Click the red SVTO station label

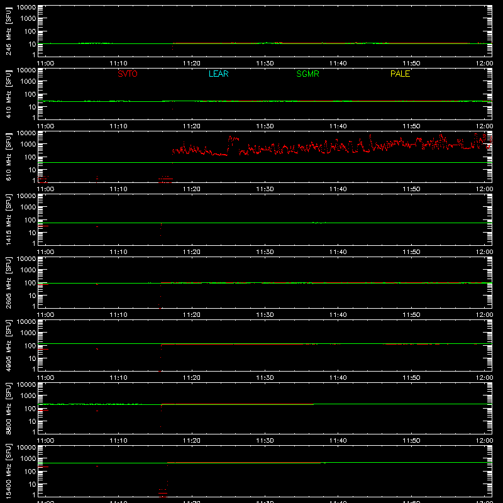128,74
